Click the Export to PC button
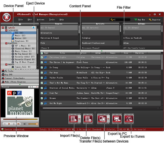The height and width of the screenshot is (143, 164). 117,119
